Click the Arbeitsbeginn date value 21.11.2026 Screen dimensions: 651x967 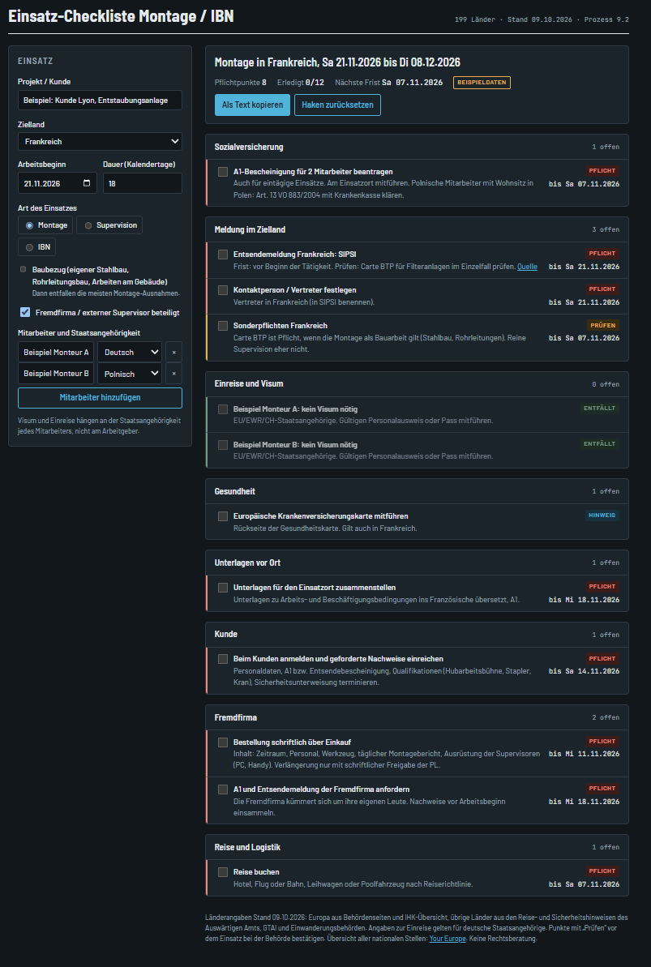pyautogui.click(x=42, y=183)
